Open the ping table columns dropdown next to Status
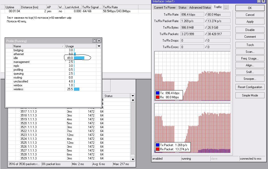Viewport: 268px width, 169px height. [x=133, y=96]
